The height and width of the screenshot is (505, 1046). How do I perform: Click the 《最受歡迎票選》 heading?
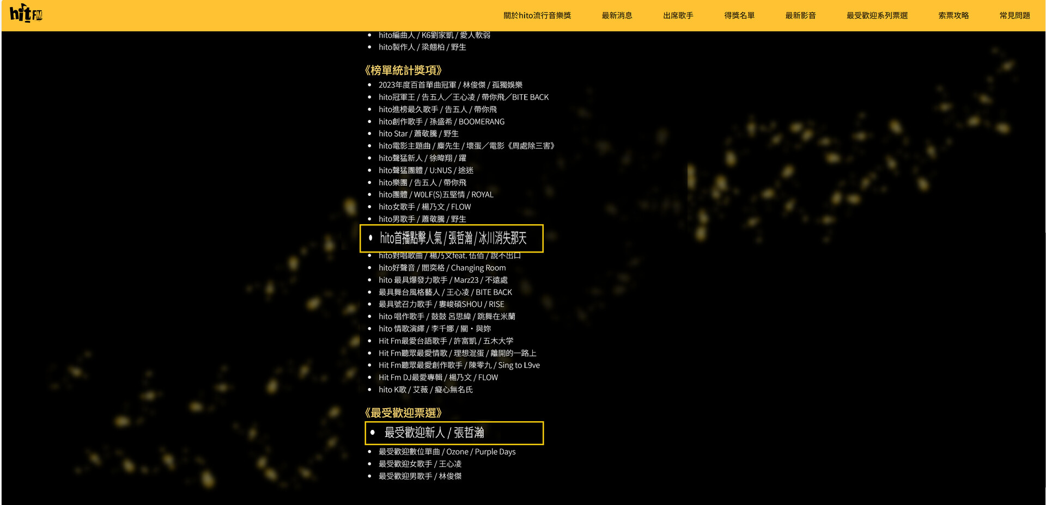point(405,413)
